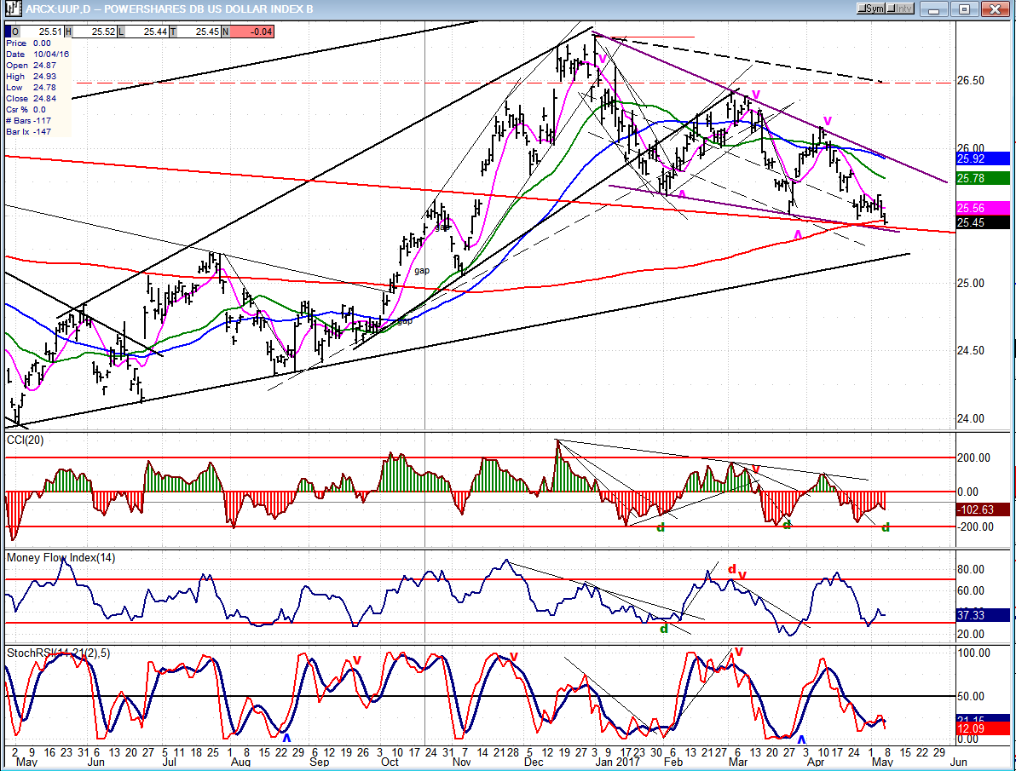Select the StochRSI indicator label
The width and height of the screenshot is (1016, 771).
point(58,653)
